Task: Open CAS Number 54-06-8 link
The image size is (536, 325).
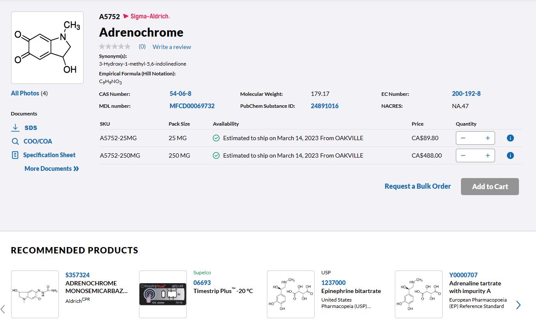Action: [180, 94]
